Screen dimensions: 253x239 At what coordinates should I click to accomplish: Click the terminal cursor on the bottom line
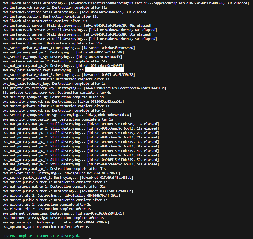pyautogui.click(x=90, y=238)
